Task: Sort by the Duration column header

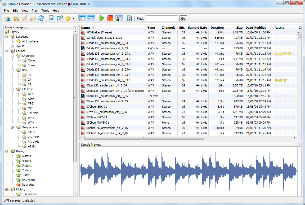Action: point(217,28)
